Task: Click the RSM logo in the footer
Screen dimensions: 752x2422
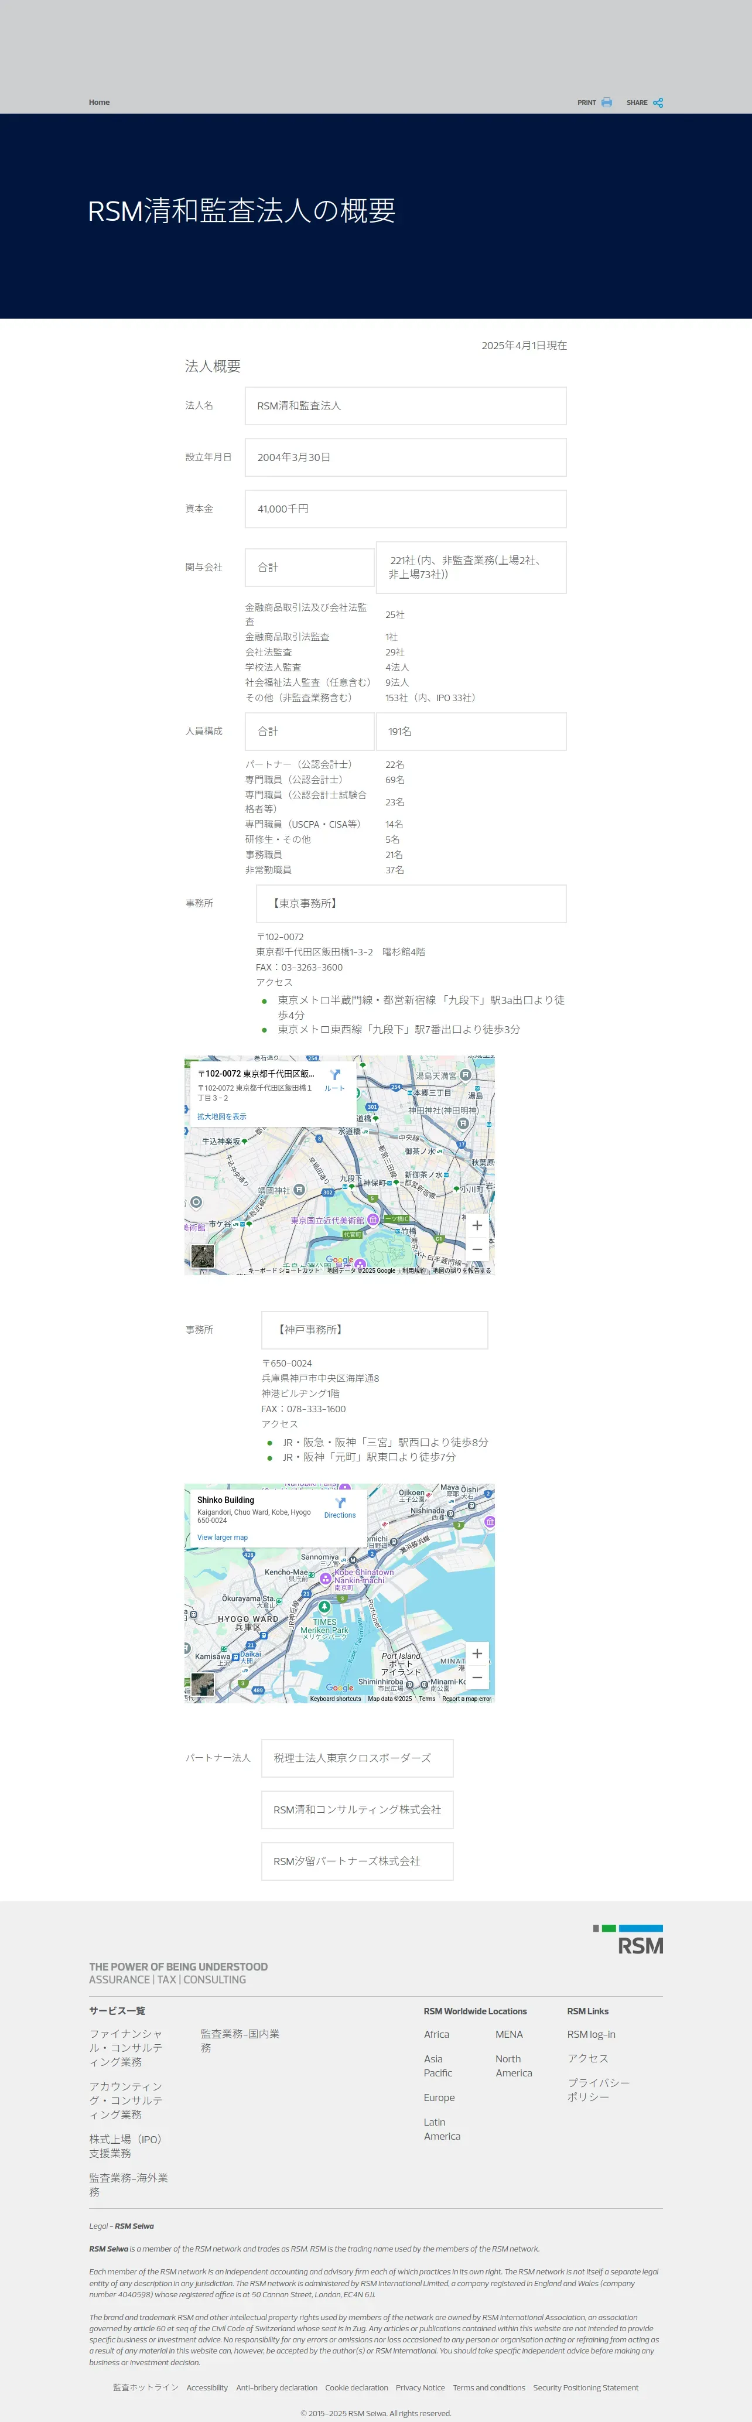Action: tap(628, 1940)
